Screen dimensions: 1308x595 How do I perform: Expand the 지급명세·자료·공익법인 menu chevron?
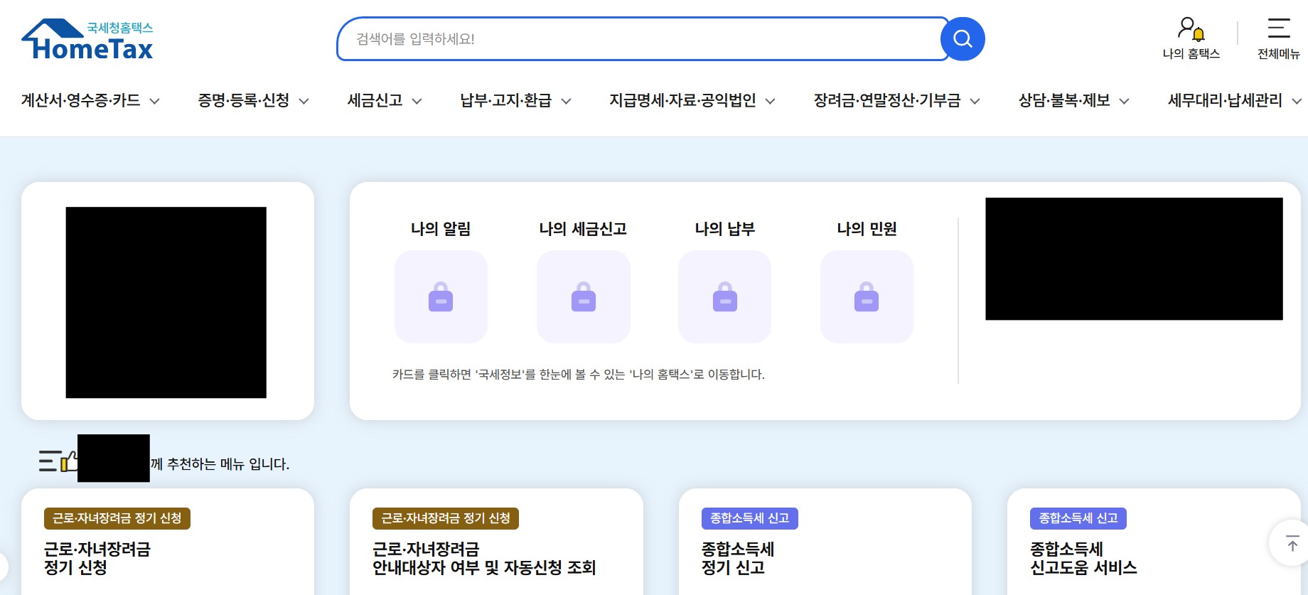(x=770, y=102)
